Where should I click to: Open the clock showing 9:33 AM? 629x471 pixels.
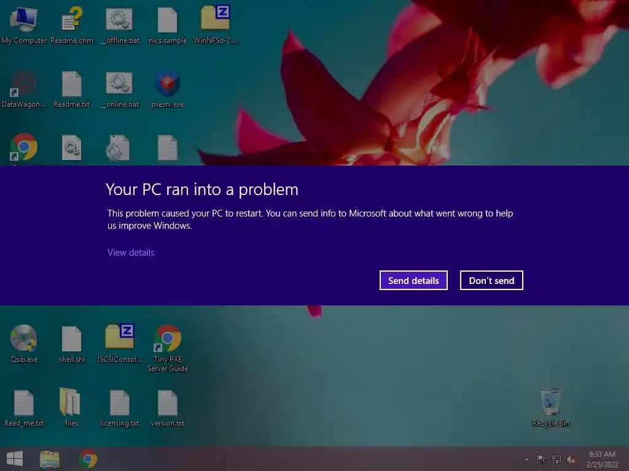click(x=602, y=459)
